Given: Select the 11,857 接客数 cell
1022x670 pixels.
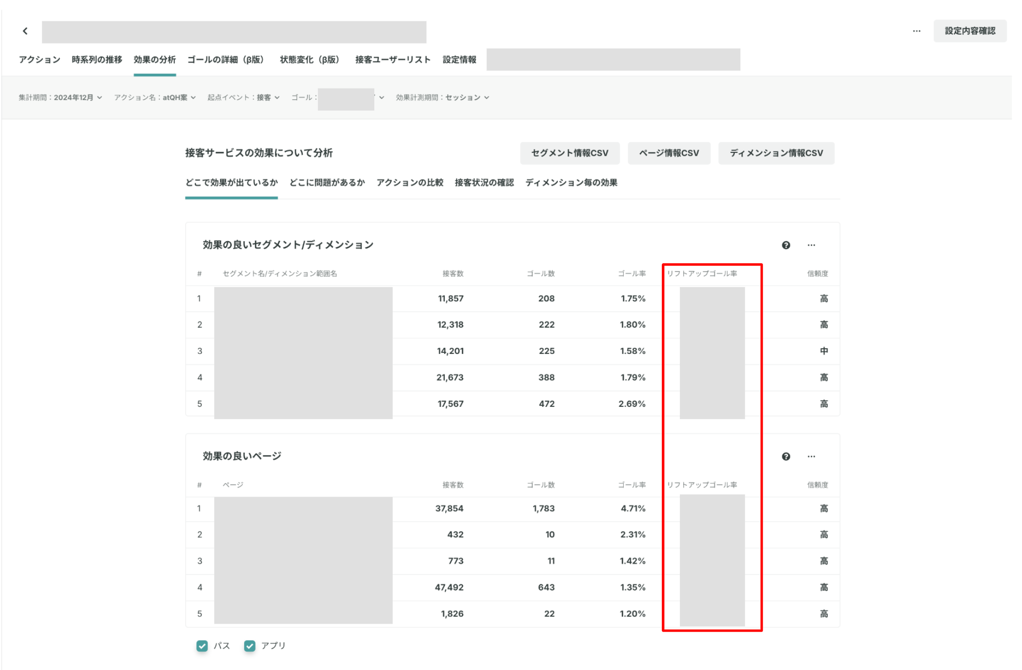Looking at the screenshot, I should [x=450, y=299].
